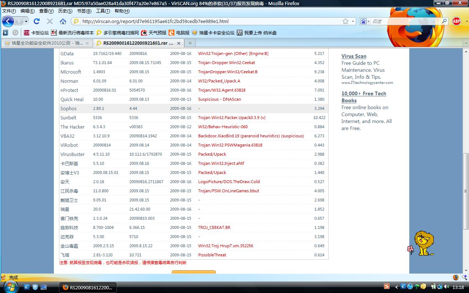Screen dimensions: 469x293
Task: Expand the URL bar history dropdown
Action: 353,21
